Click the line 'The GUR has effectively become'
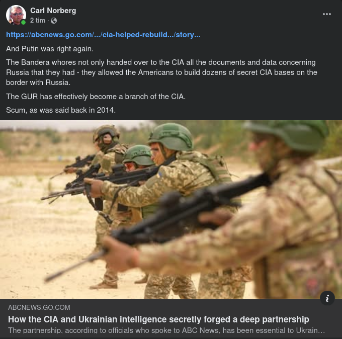This screenshot has height=339, width=342. pyautogui.click(x=96, y=97)
